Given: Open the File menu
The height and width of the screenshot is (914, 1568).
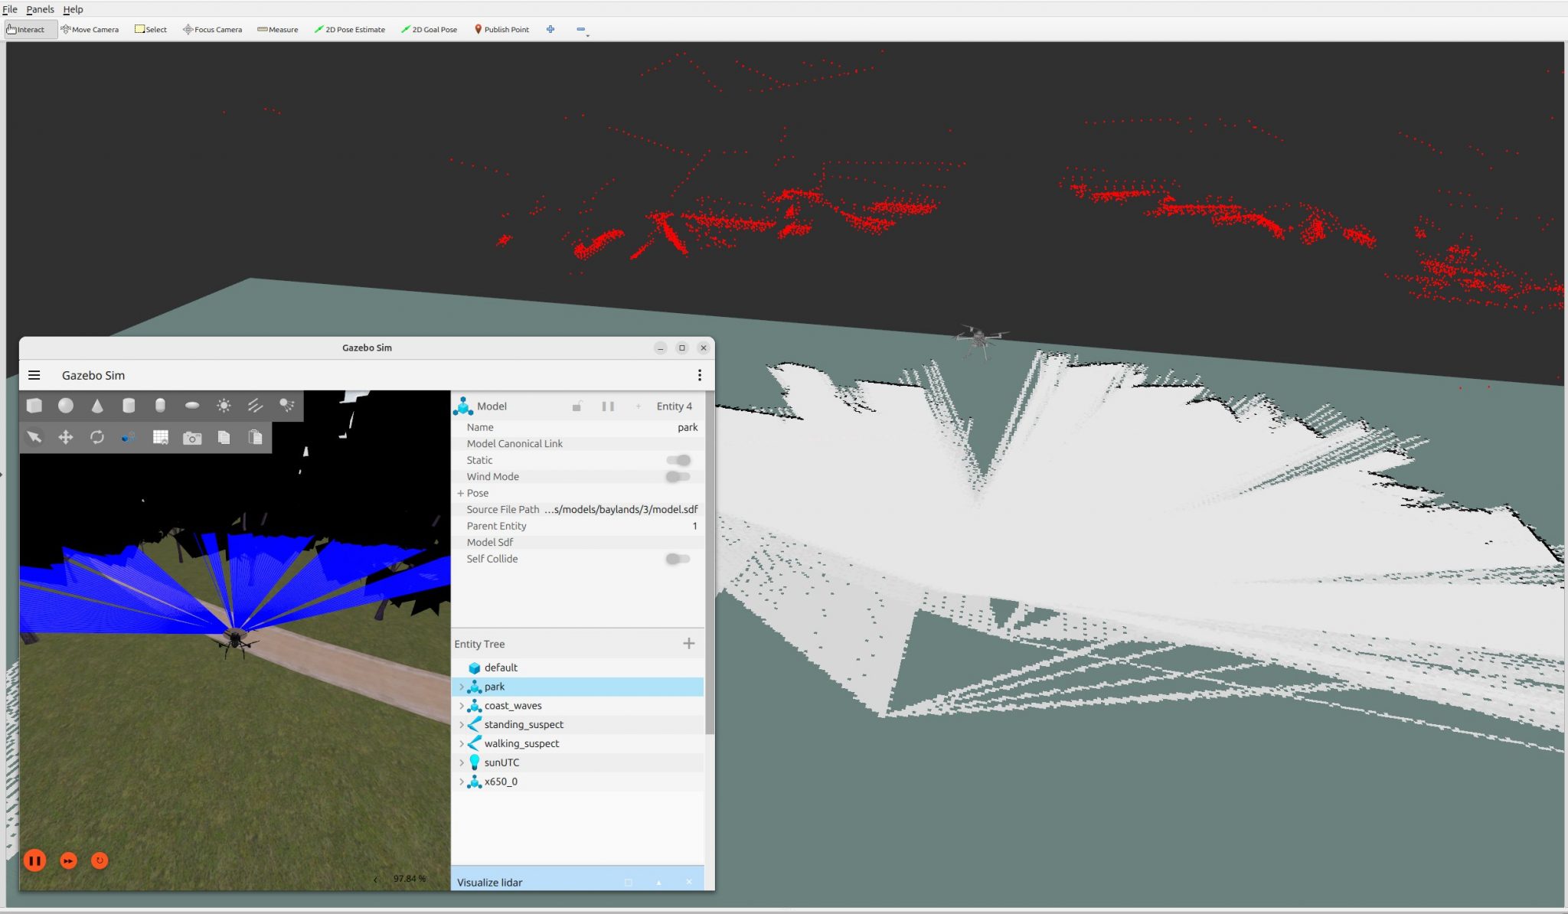Looking at the screenshot, I should point(10,9).
